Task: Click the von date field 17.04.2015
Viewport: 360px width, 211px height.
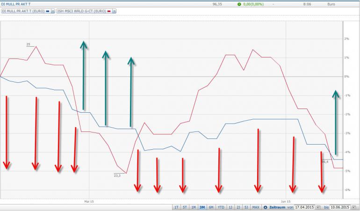Action: tap(305, 207)
